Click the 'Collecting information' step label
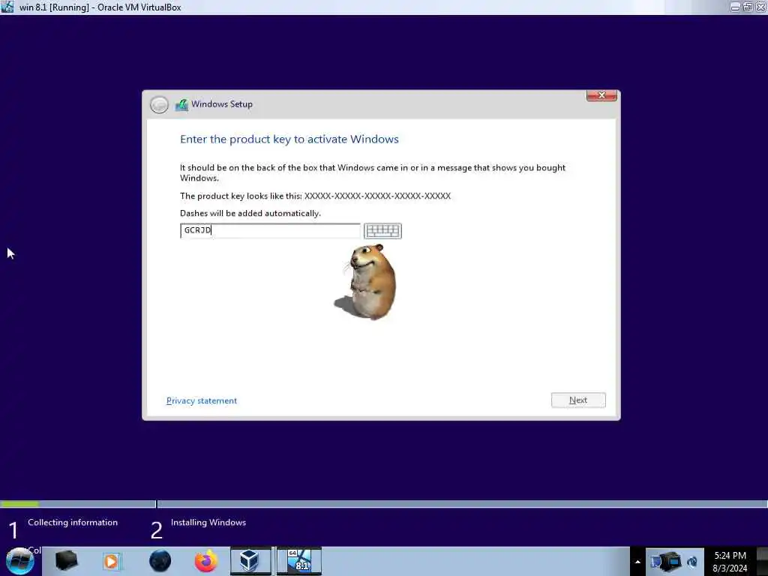The height and width of the screenshot is (576, 768). click(x=73, y=523)
